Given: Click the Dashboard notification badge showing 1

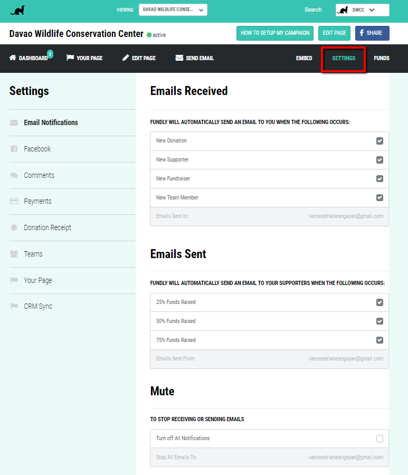Looking at the screenshot, I should pyautogui.click(x=50, y=54).
